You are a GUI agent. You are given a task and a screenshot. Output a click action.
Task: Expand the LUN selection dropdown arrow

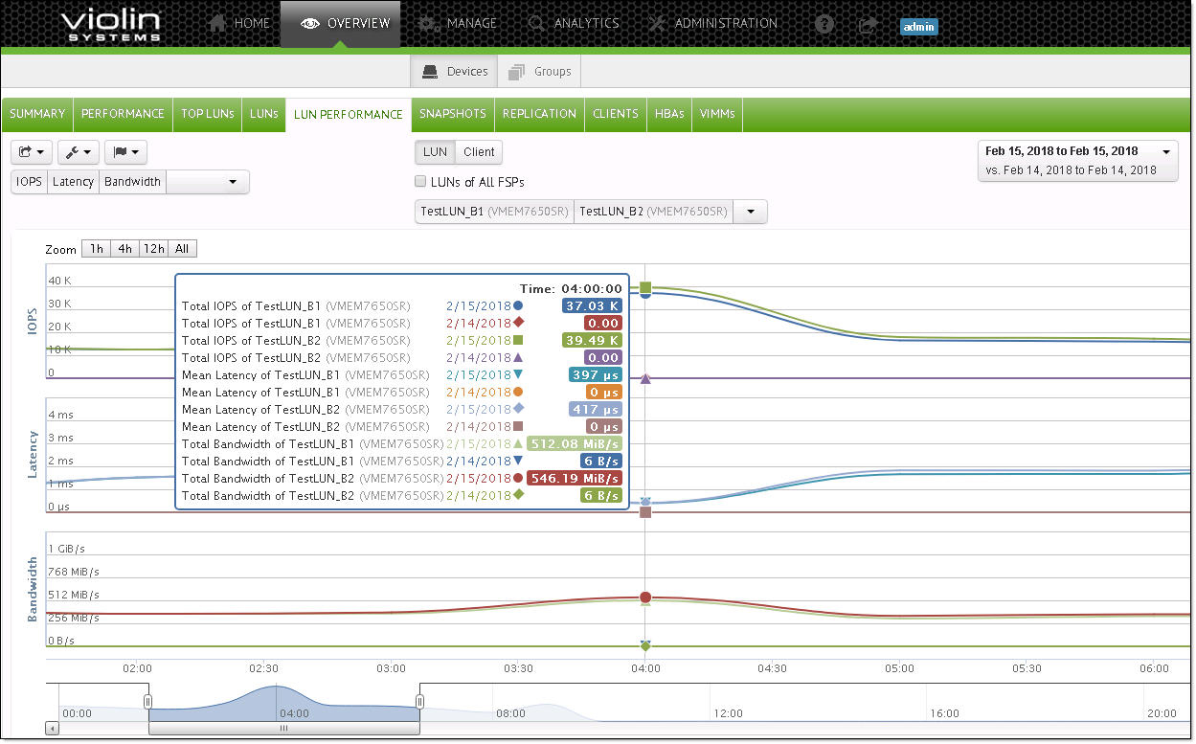(x=750, y=212)
